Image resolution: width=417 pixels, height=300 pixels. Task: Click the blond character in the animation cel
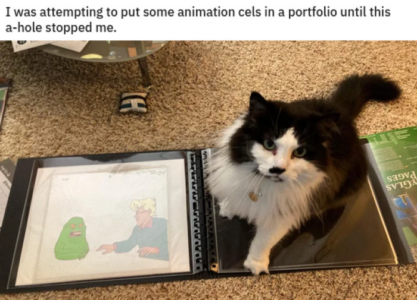pos(142,229)
